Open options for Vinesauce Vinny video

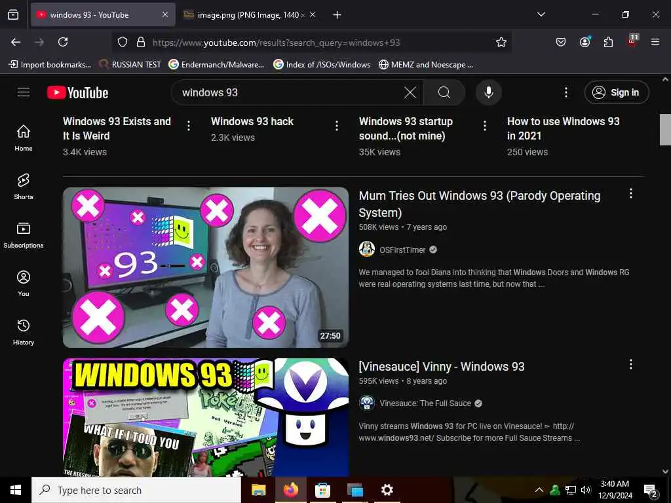coord(631,364)
